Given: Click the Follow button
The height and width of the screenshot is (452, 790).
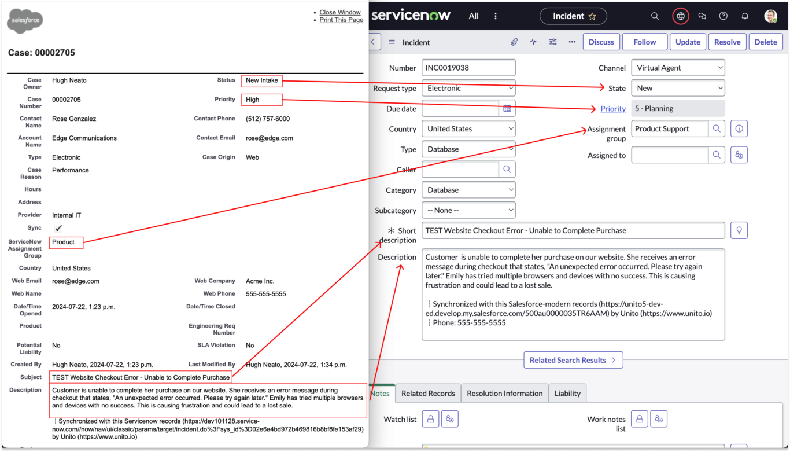Looking at the screenshot, I should (644, 42).
